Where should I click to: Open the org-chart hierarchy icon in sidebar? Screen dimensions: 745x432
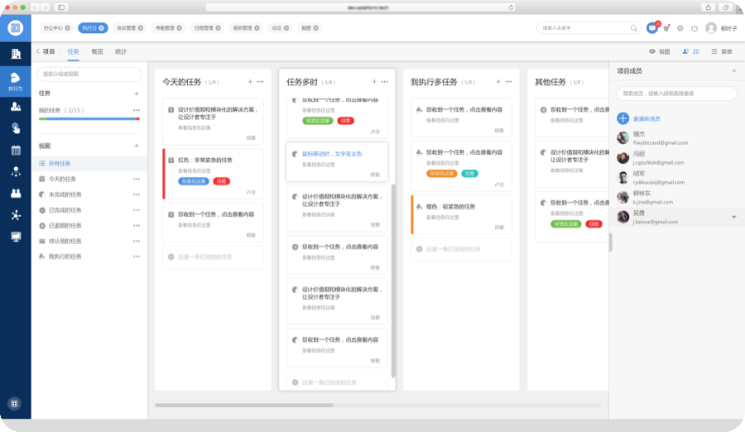click(16, 171)
